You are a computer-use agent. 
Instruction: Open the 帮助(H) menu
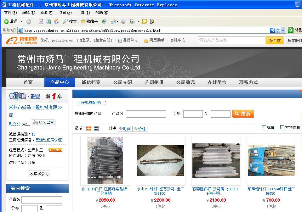[x=102, y=13]
